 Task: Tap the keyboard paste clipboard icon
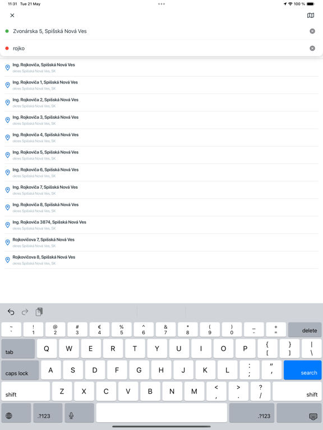coord(39,312)
